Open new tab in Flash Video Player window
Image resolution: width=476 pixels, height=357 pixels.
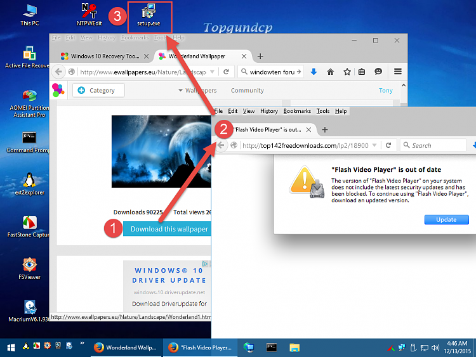tap(325, 129)
